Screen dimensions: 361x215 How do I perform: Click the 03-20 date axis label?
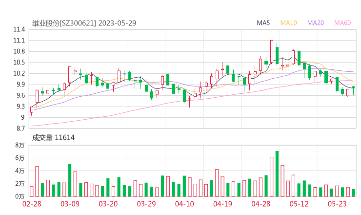(108, 204)
